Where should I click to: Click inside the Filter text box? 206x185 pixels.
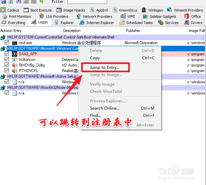click(x=87, y=2)
